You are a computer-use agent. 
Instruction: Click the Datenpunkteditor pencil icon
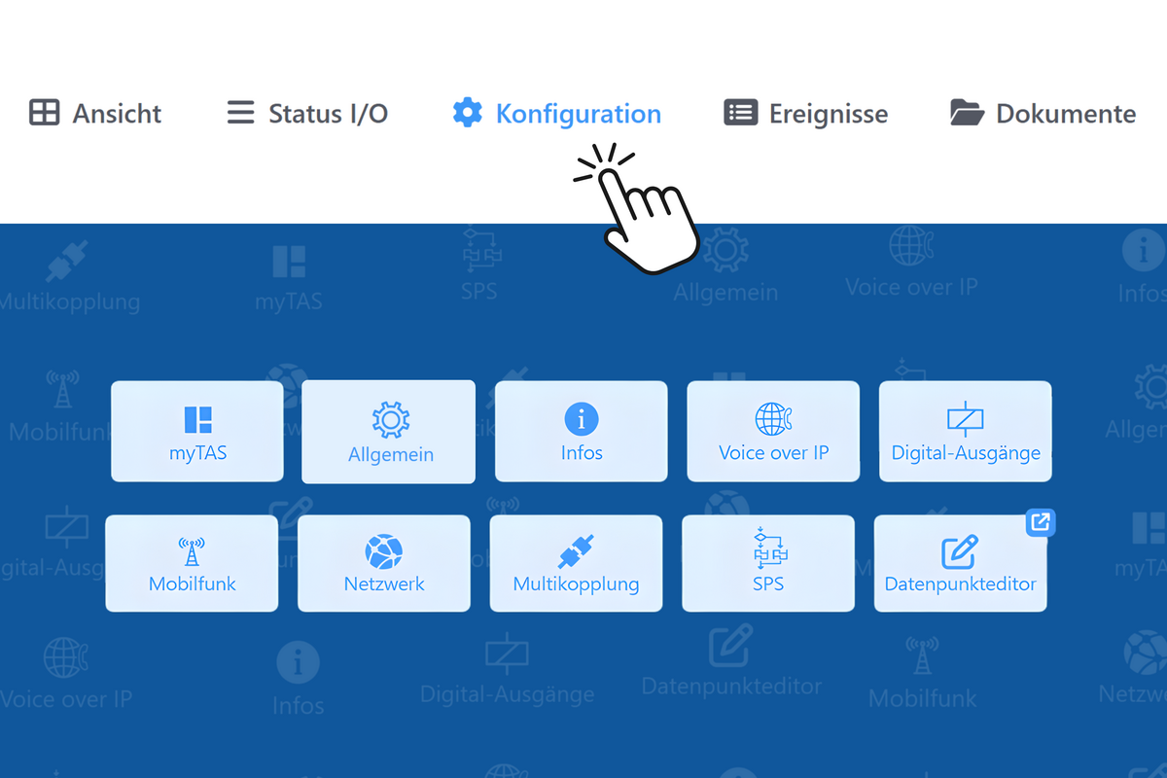[x=960, y=552]
